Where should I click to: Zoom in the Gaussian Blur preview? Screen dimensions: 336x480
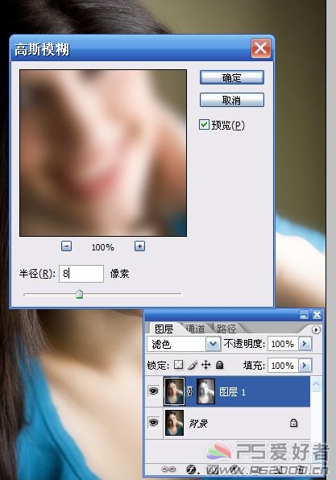139,246
